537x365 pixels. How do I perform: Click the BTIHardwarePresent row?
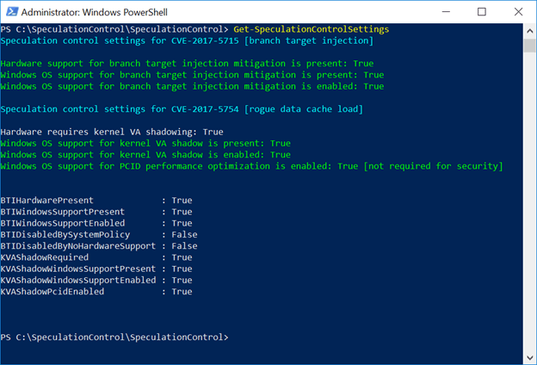pyautogui.click(x=96, y=201)
